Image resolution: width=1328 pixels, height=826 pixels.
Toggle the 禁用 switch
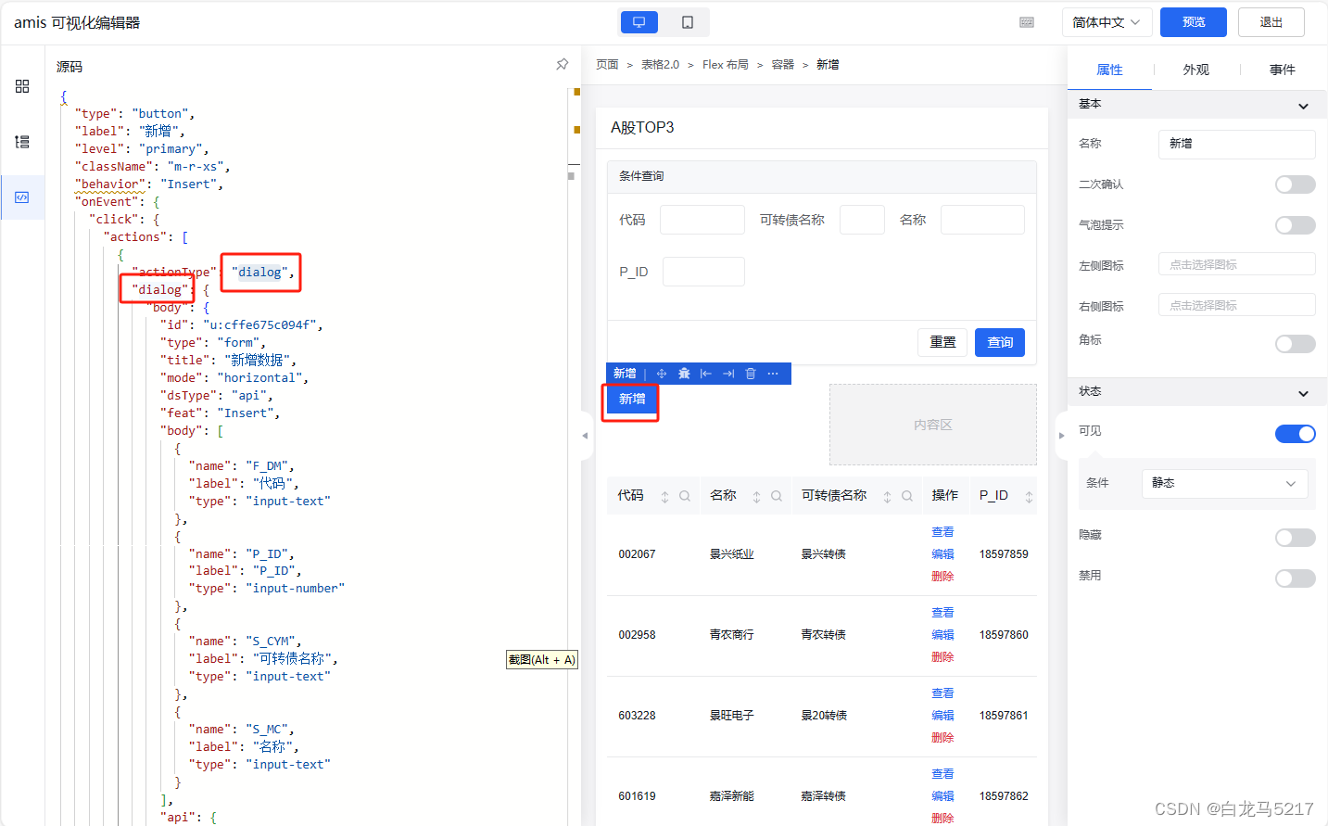1295,578
